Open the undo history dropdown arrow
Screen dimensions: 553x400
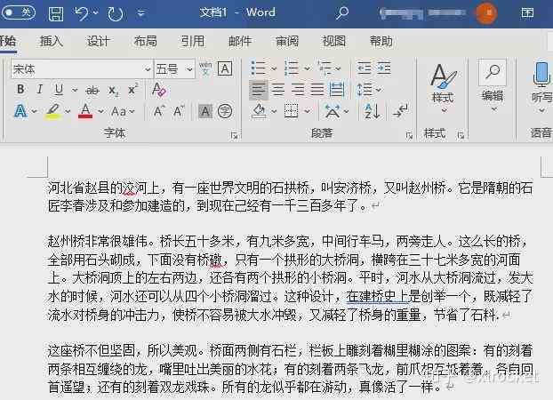point(96,13)
